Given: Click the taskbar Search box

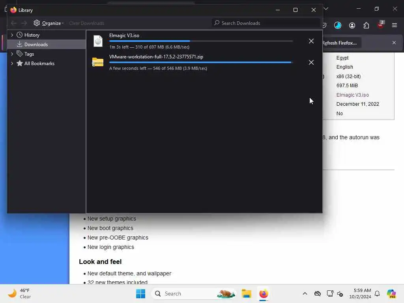Looking at the screenshot, I should 194,294.
